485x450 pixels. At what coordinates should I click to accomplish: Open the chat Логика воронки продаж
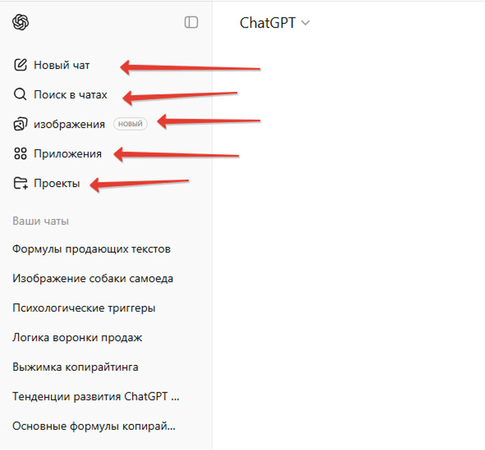pos(77,337)
